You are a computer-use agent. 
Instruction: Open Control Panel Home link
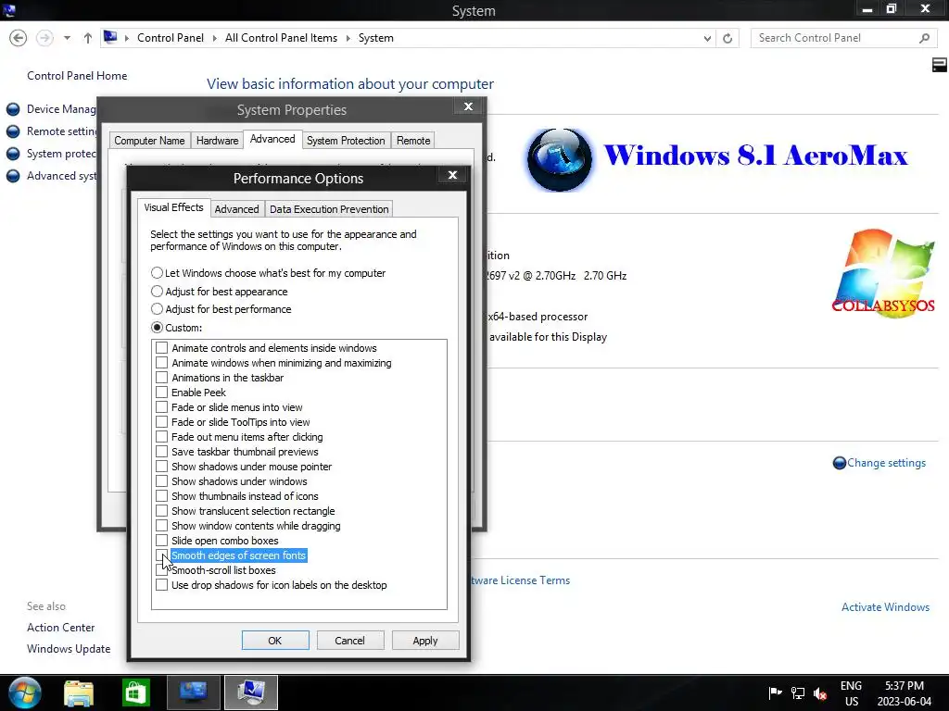[77, 76]
